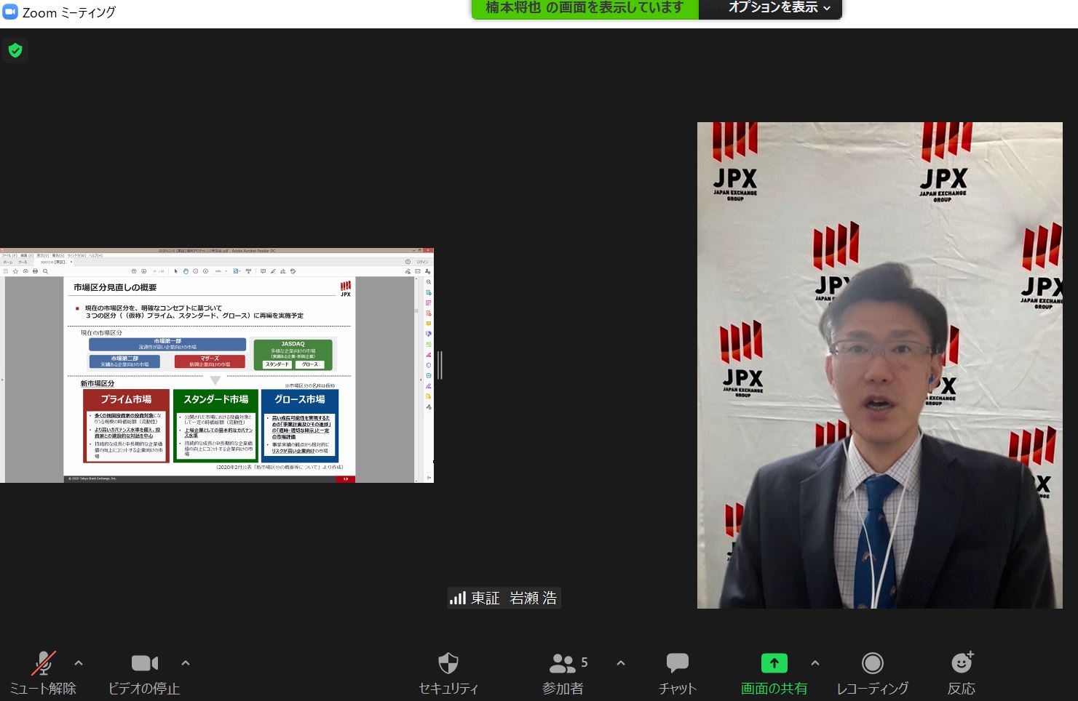Open ファイル menu in Acrobat

9,256
